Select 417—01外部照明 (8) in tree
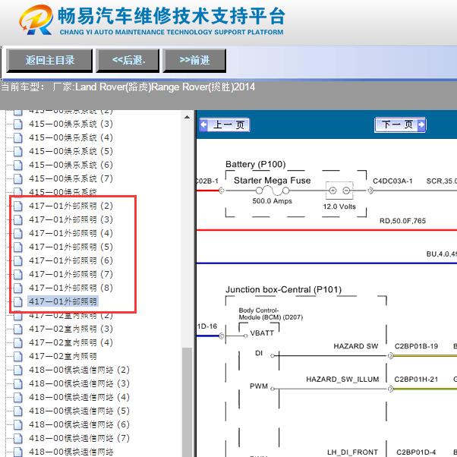 pos(71,288)
